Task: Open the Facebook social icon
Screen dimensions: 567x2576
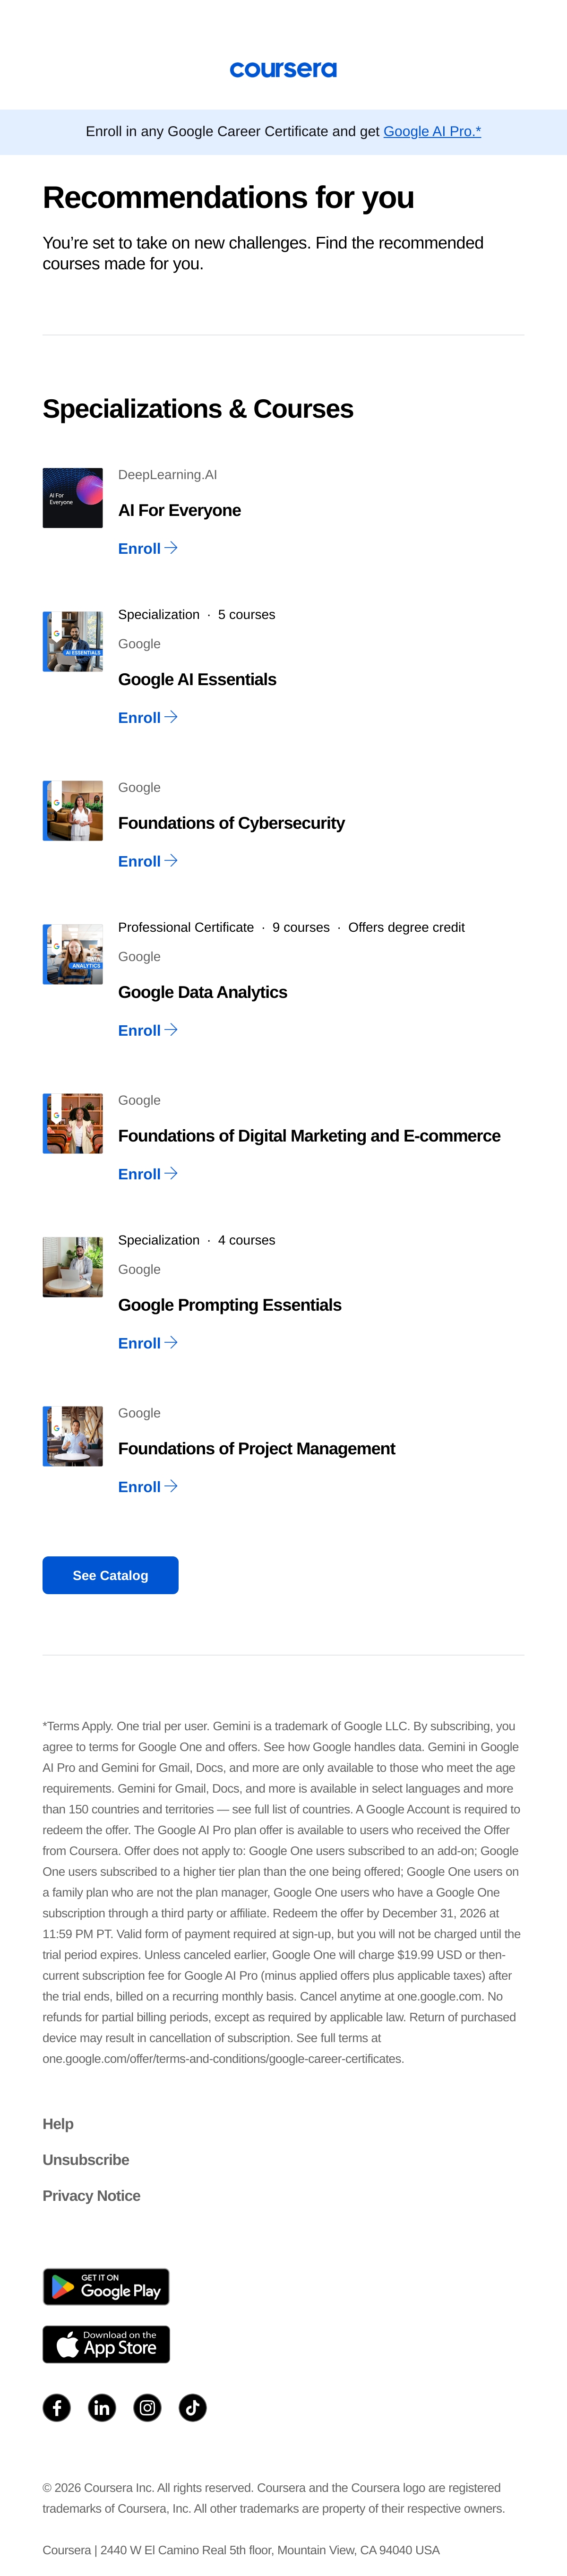Action: (57, 2407)
